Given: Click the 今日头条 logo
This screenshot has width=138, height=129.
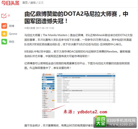Looking at the screenshot, I should 10,3.
